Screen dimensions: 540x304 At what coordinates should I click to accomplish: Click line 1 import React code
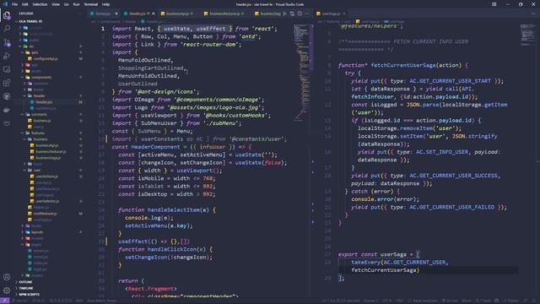click(x=195, y=29)
